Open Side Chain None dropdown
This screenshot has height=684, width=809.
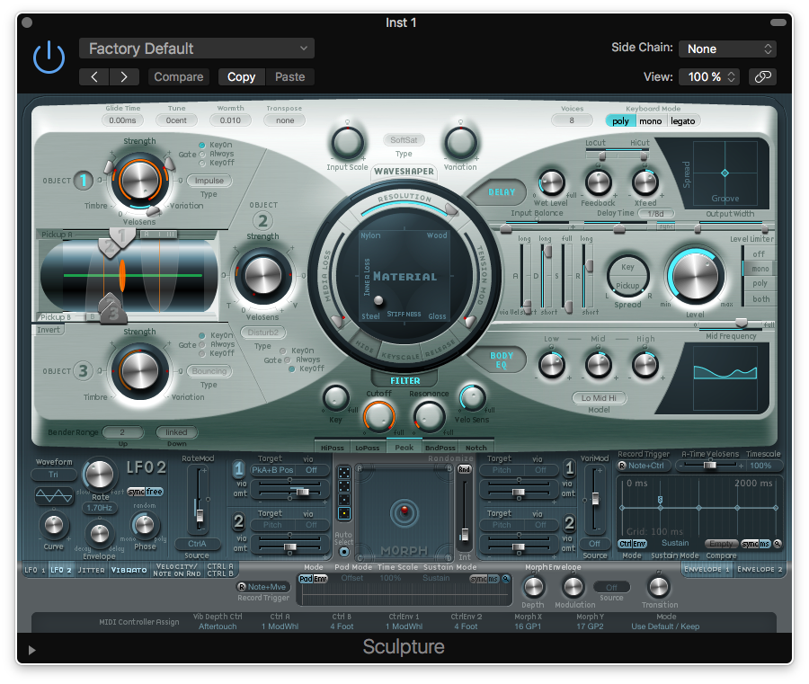(x=727, y=49)
